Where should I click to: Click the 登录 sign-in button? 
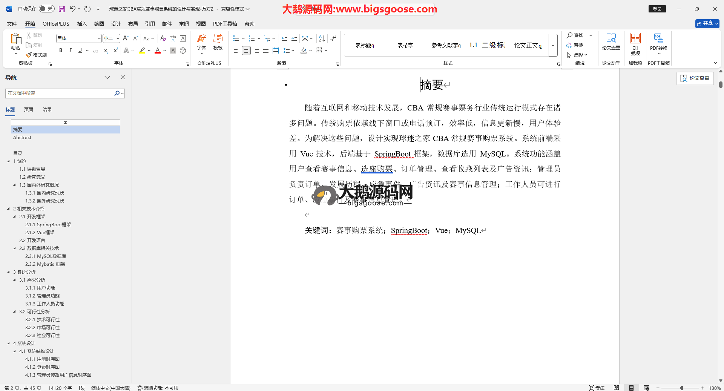(x=657, y=9)
